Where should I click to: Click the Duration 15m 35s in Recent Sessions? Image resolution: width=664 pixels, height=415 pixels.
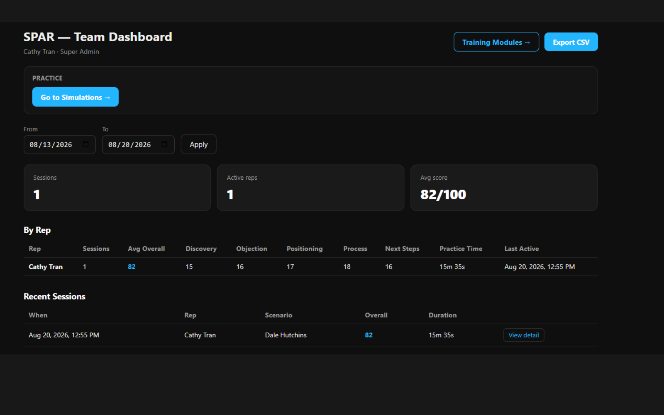(441, 335)
